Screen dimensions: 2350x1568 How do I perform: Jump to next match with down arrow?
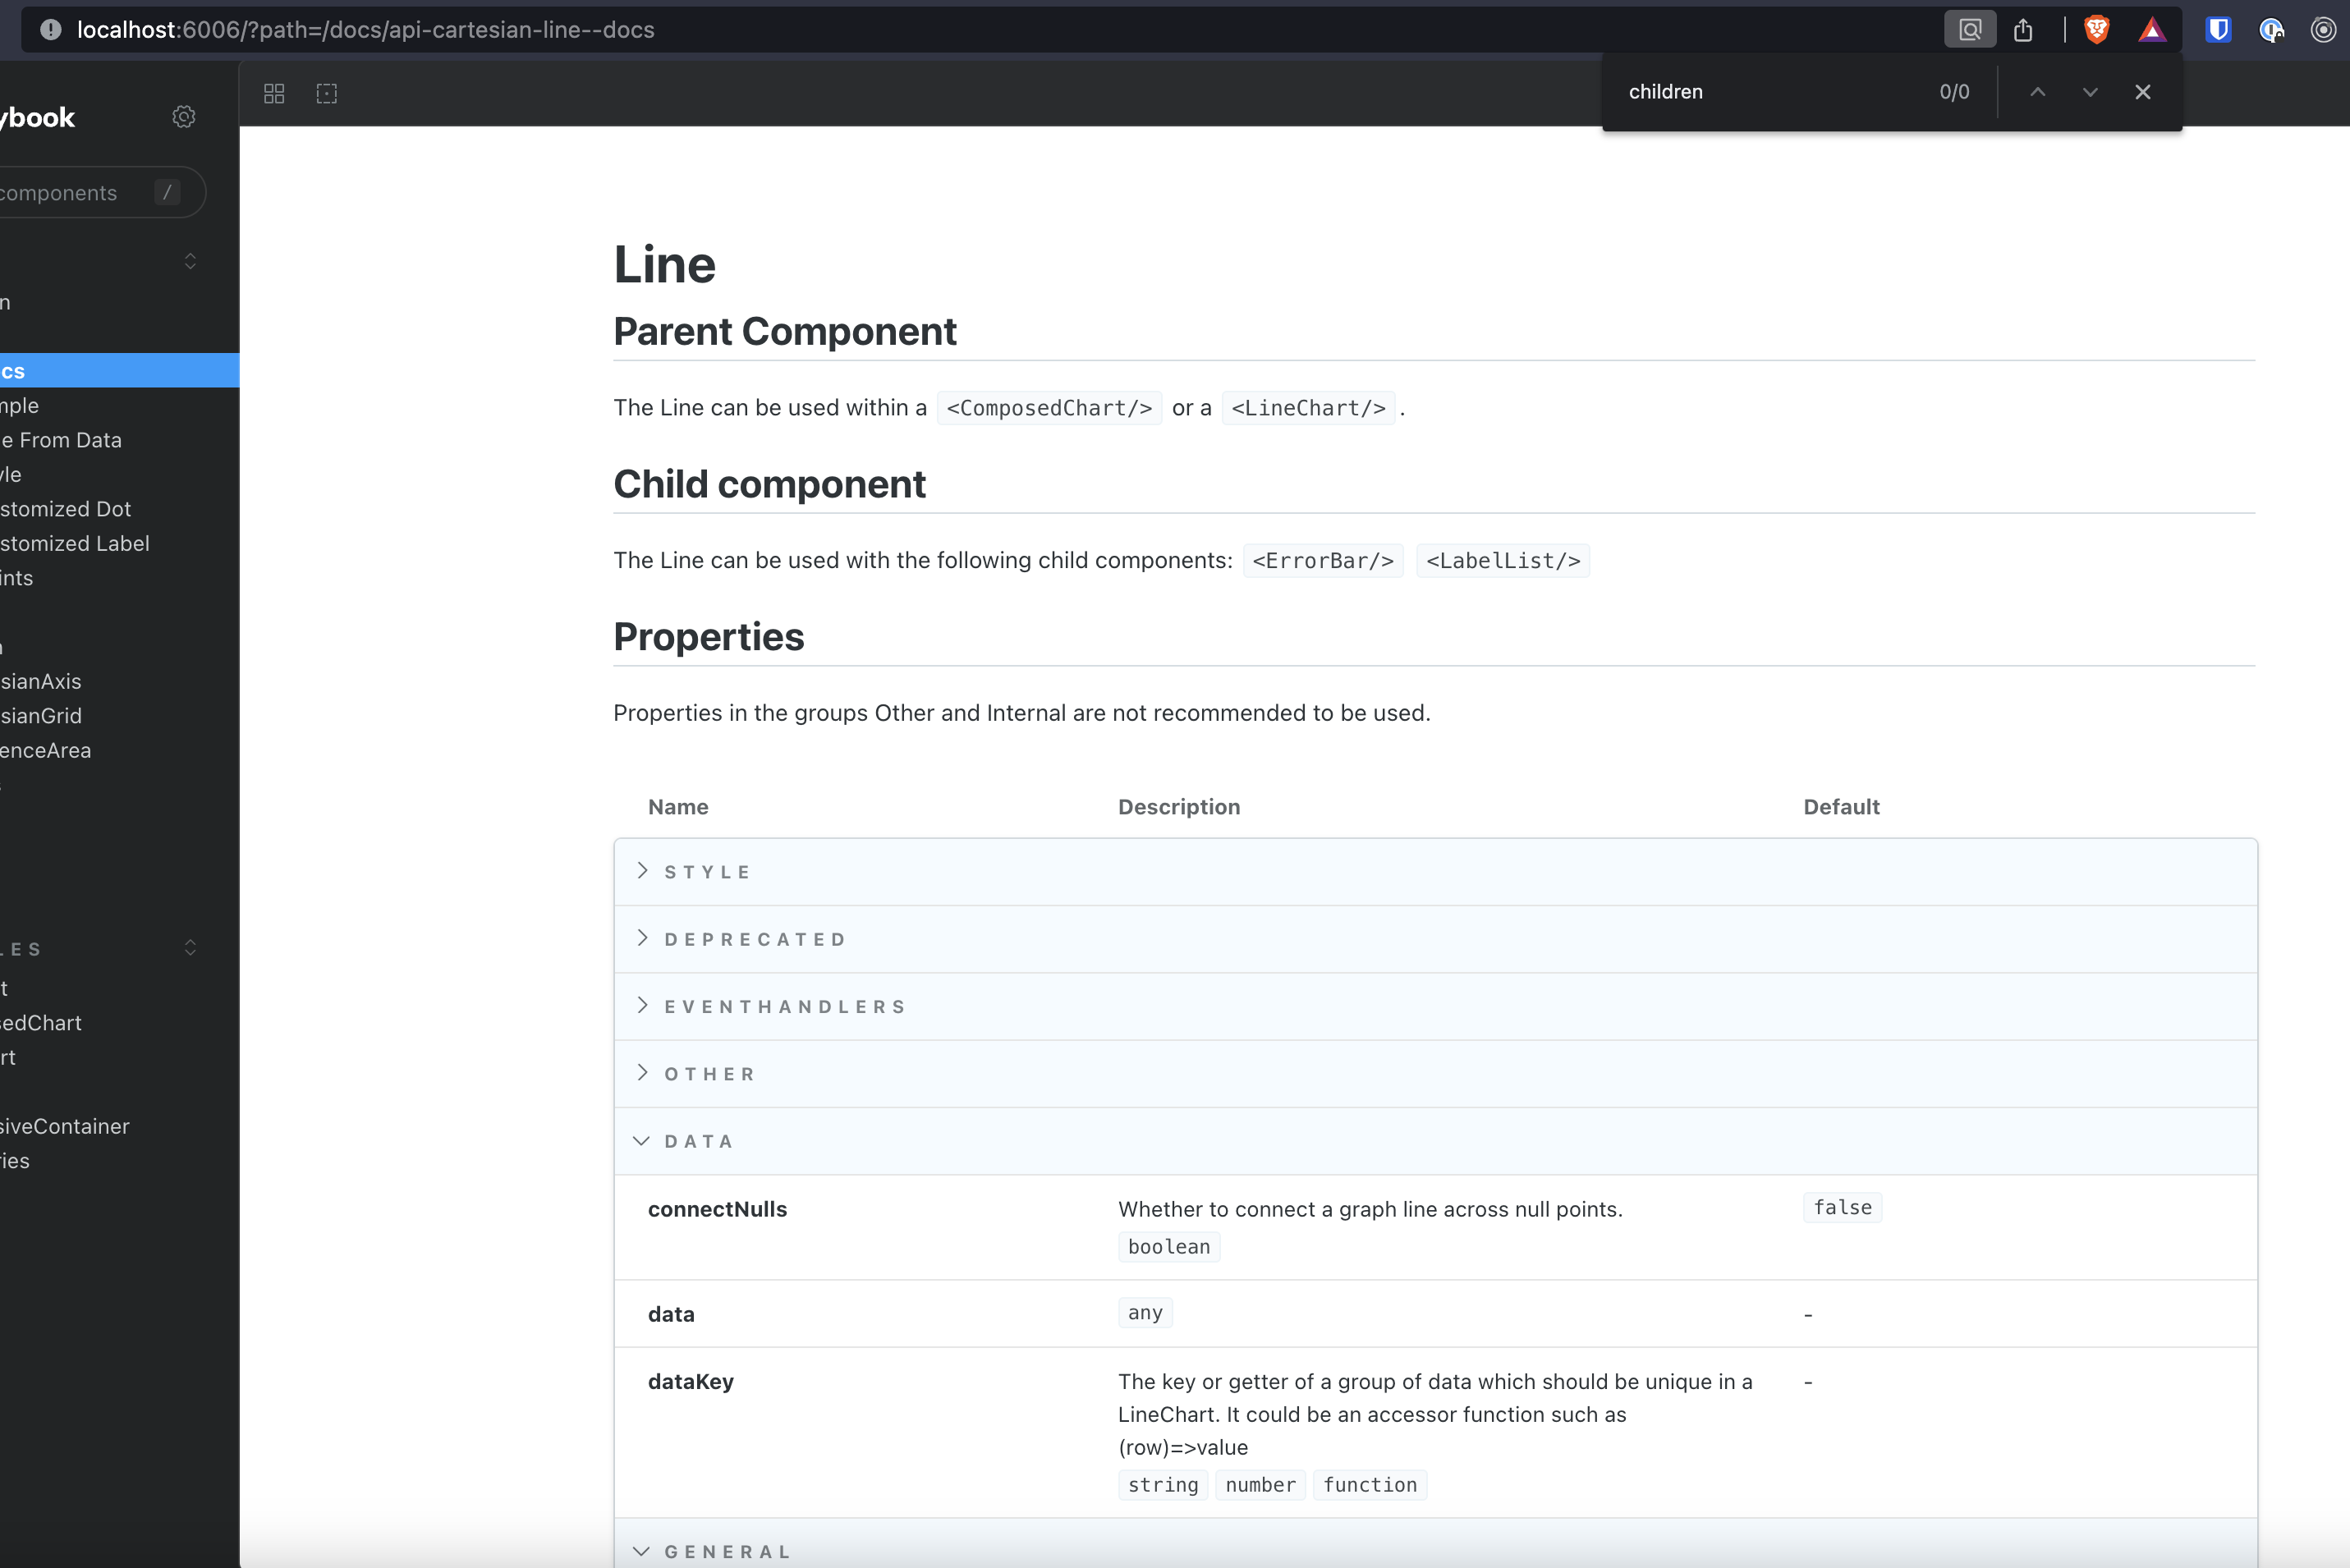[2089, 91]
